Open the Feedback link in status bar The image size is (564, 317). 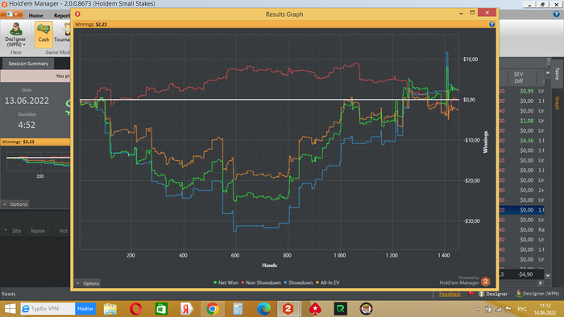(x=450, y=294)
